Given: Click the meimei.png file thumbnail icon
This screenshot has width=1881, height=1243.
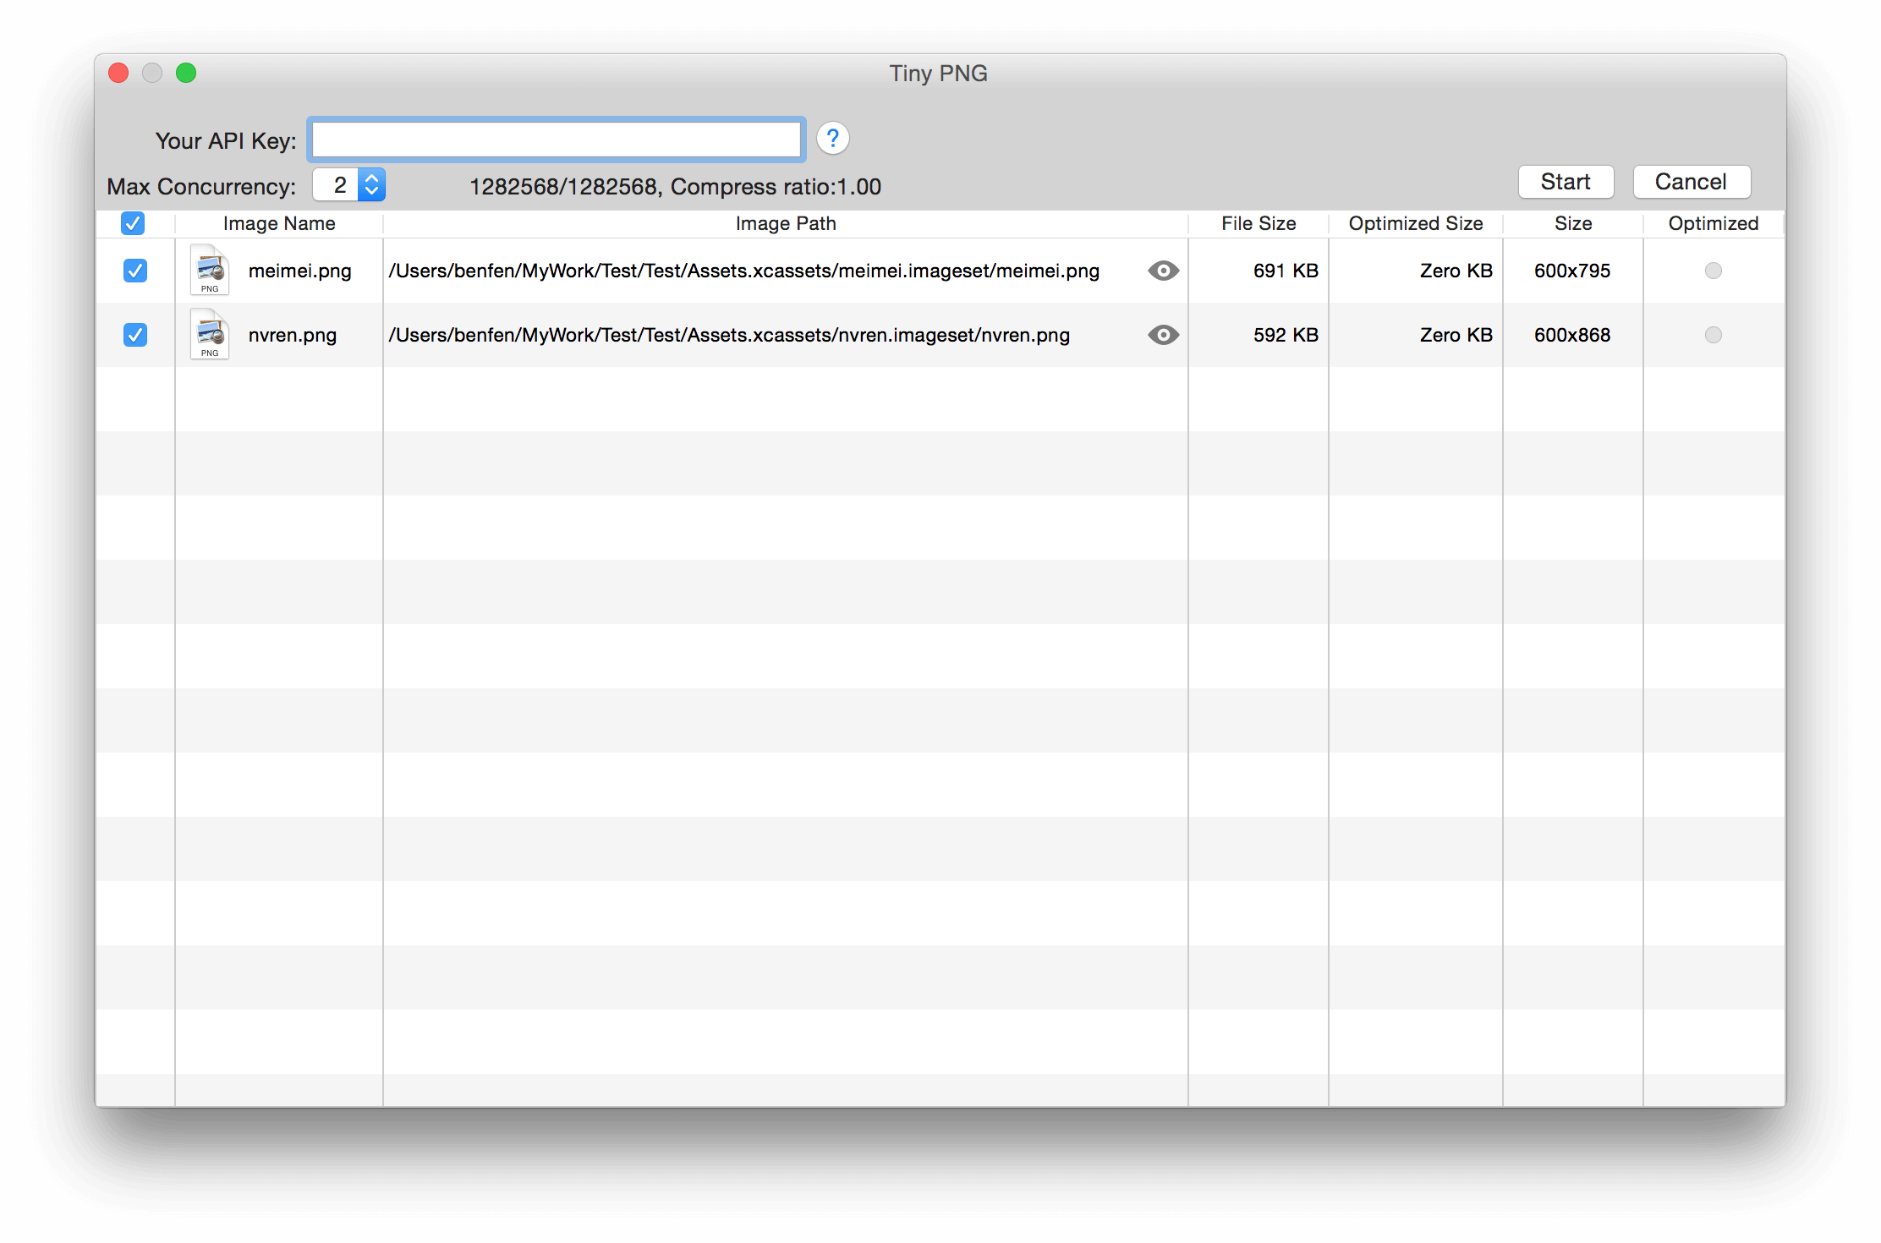Looking at the screenshot, I should click(x=210, y=270).
